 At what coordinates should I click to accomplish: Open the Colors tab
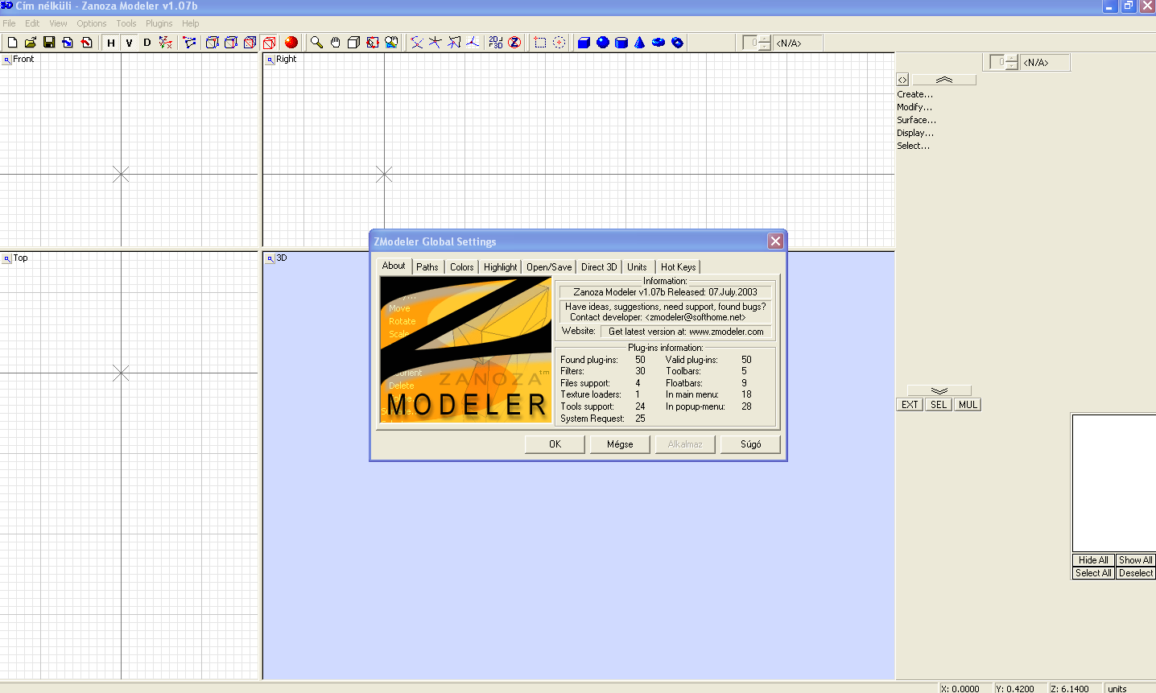[462, 267]
